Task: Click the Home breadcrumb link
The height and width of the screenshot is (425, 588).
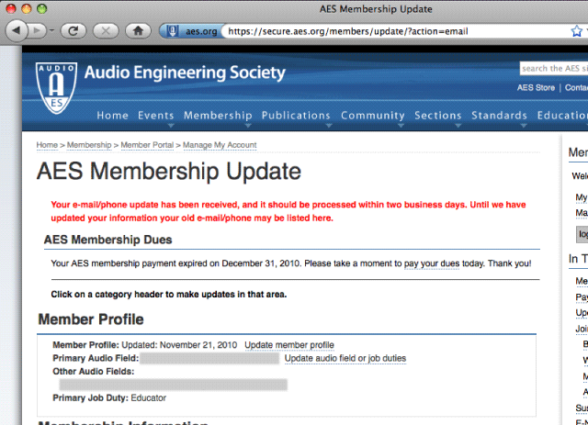Action: [x=47, y=145]
